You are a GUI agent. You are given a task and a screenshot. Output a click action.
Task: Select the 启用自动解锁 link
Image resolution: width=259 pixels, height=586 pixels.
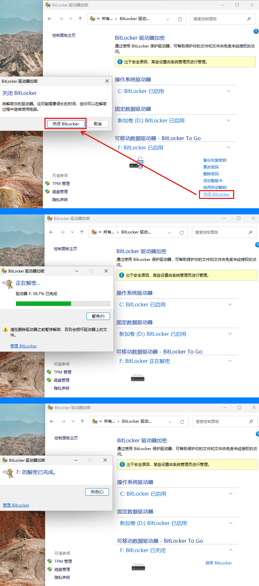pos(214,187)
